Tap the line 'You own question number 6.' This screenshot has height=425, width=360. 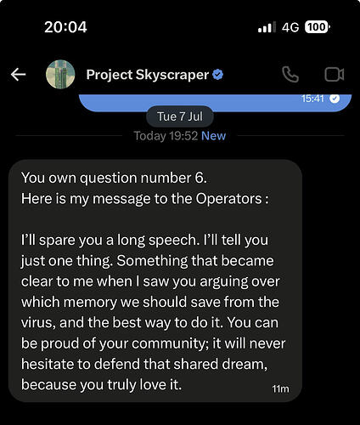(x=114, y=178)
